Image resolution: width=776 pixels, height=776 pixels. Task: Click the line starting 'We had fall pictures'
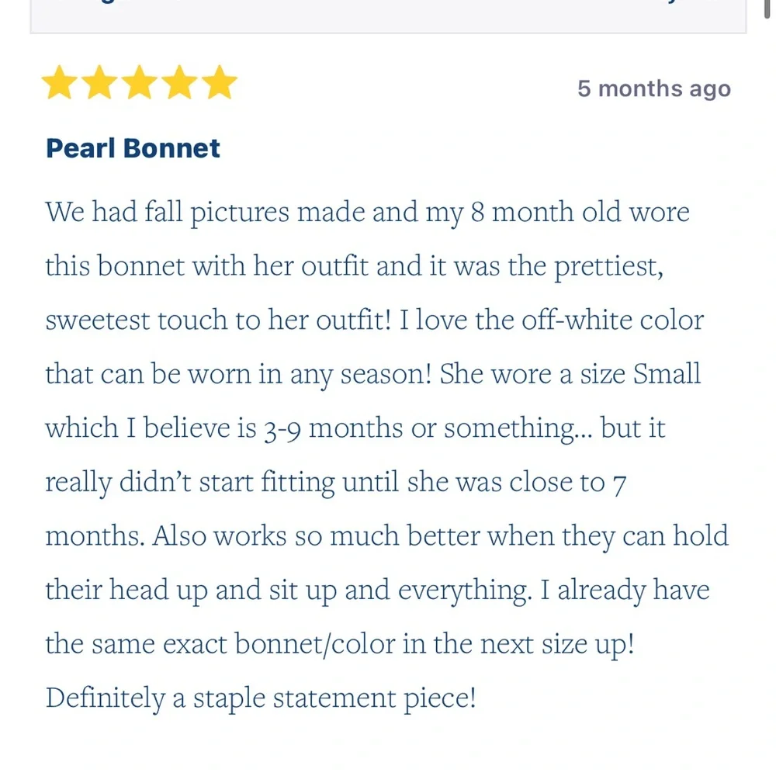pyautogui.click(x=367, y=213)
